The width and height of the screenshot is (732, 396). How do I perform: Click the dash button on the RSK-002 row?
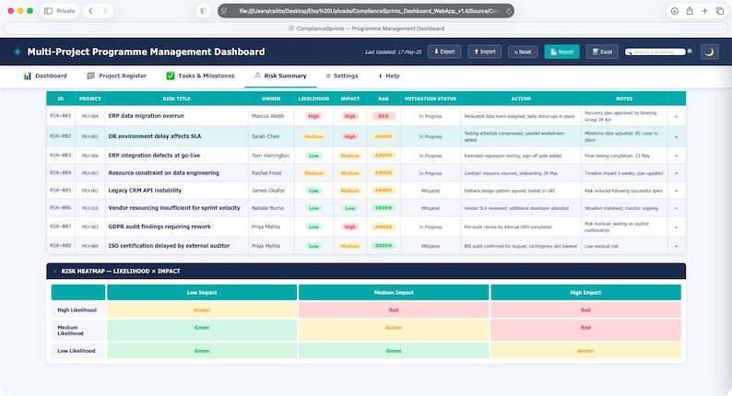(676, 137)
